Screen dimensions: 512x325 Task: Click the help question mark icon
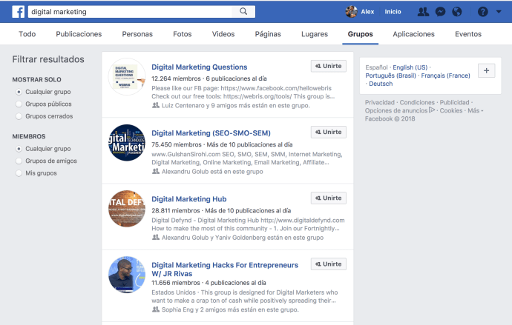click(x=482, y=12)
